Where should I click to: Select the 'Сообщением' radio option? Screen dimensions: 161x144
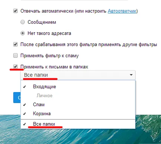tap(23, 22)
